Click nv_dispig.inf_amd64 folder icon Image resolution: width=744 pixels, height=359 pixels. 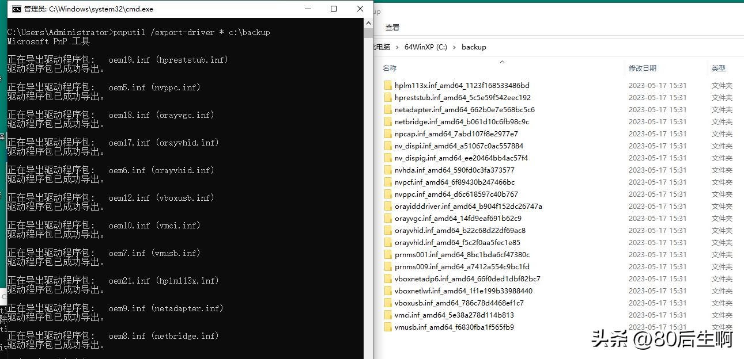point(388,158)
